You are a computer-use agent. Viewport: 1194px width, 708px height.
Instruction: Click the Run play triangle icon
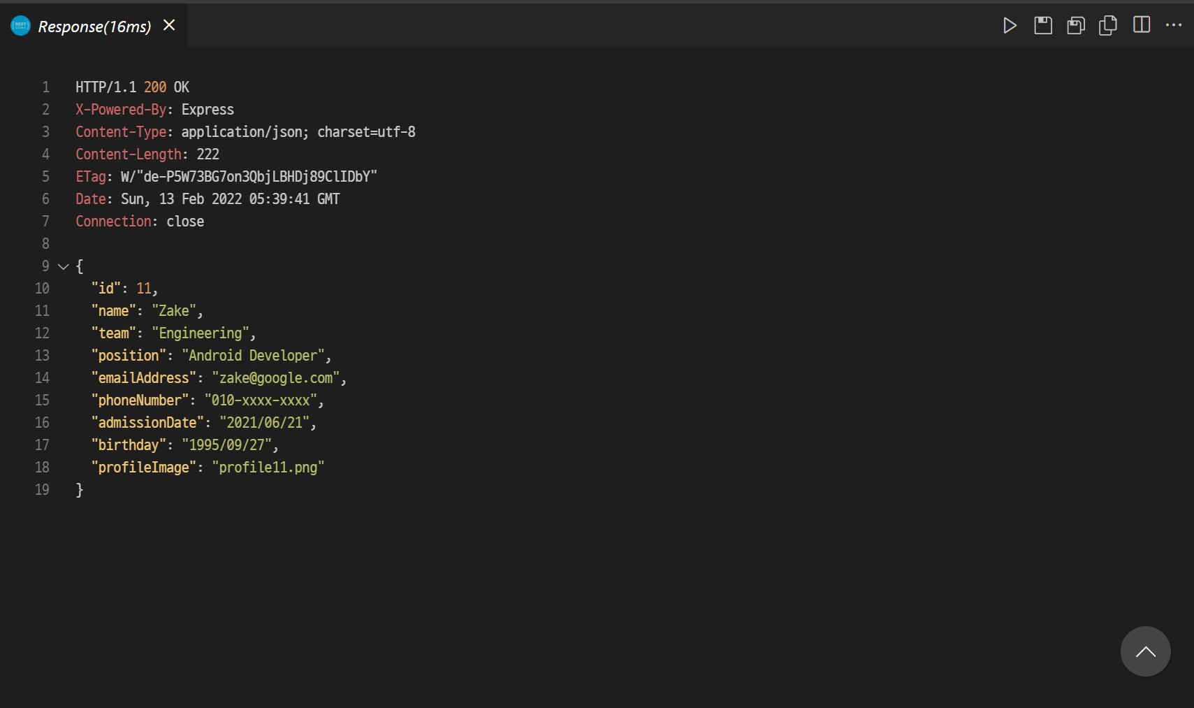(1010, 26)
